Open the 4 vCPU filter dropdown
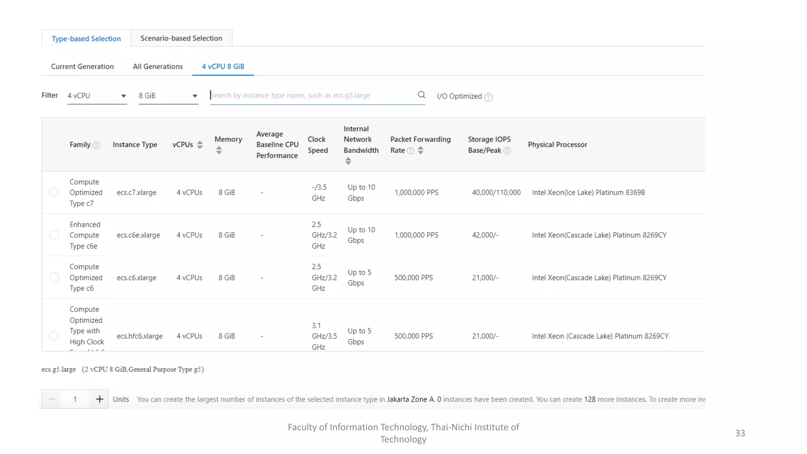The image size is (807, 454). coord(97,96)
